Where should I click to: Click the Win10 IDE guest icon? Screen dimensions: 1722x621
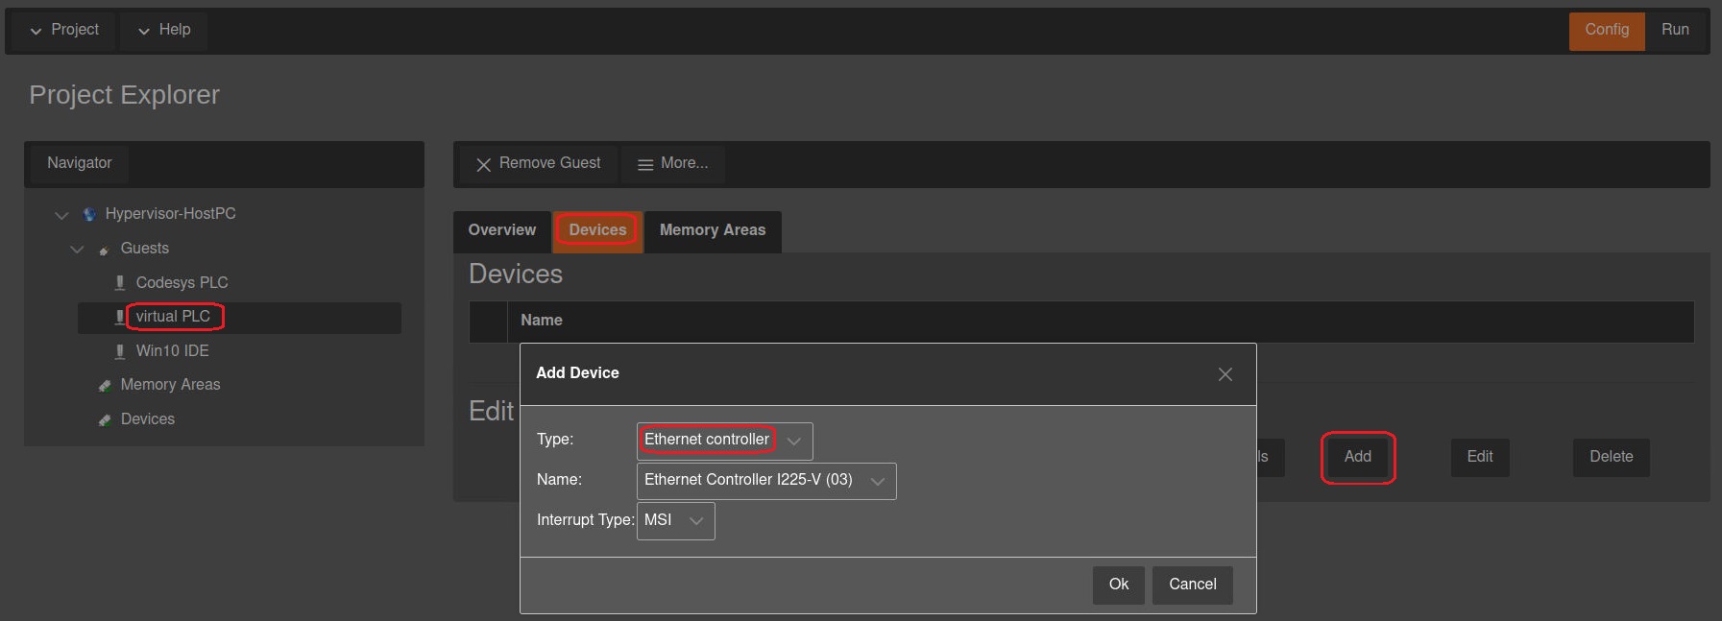[x=120, y=351]
